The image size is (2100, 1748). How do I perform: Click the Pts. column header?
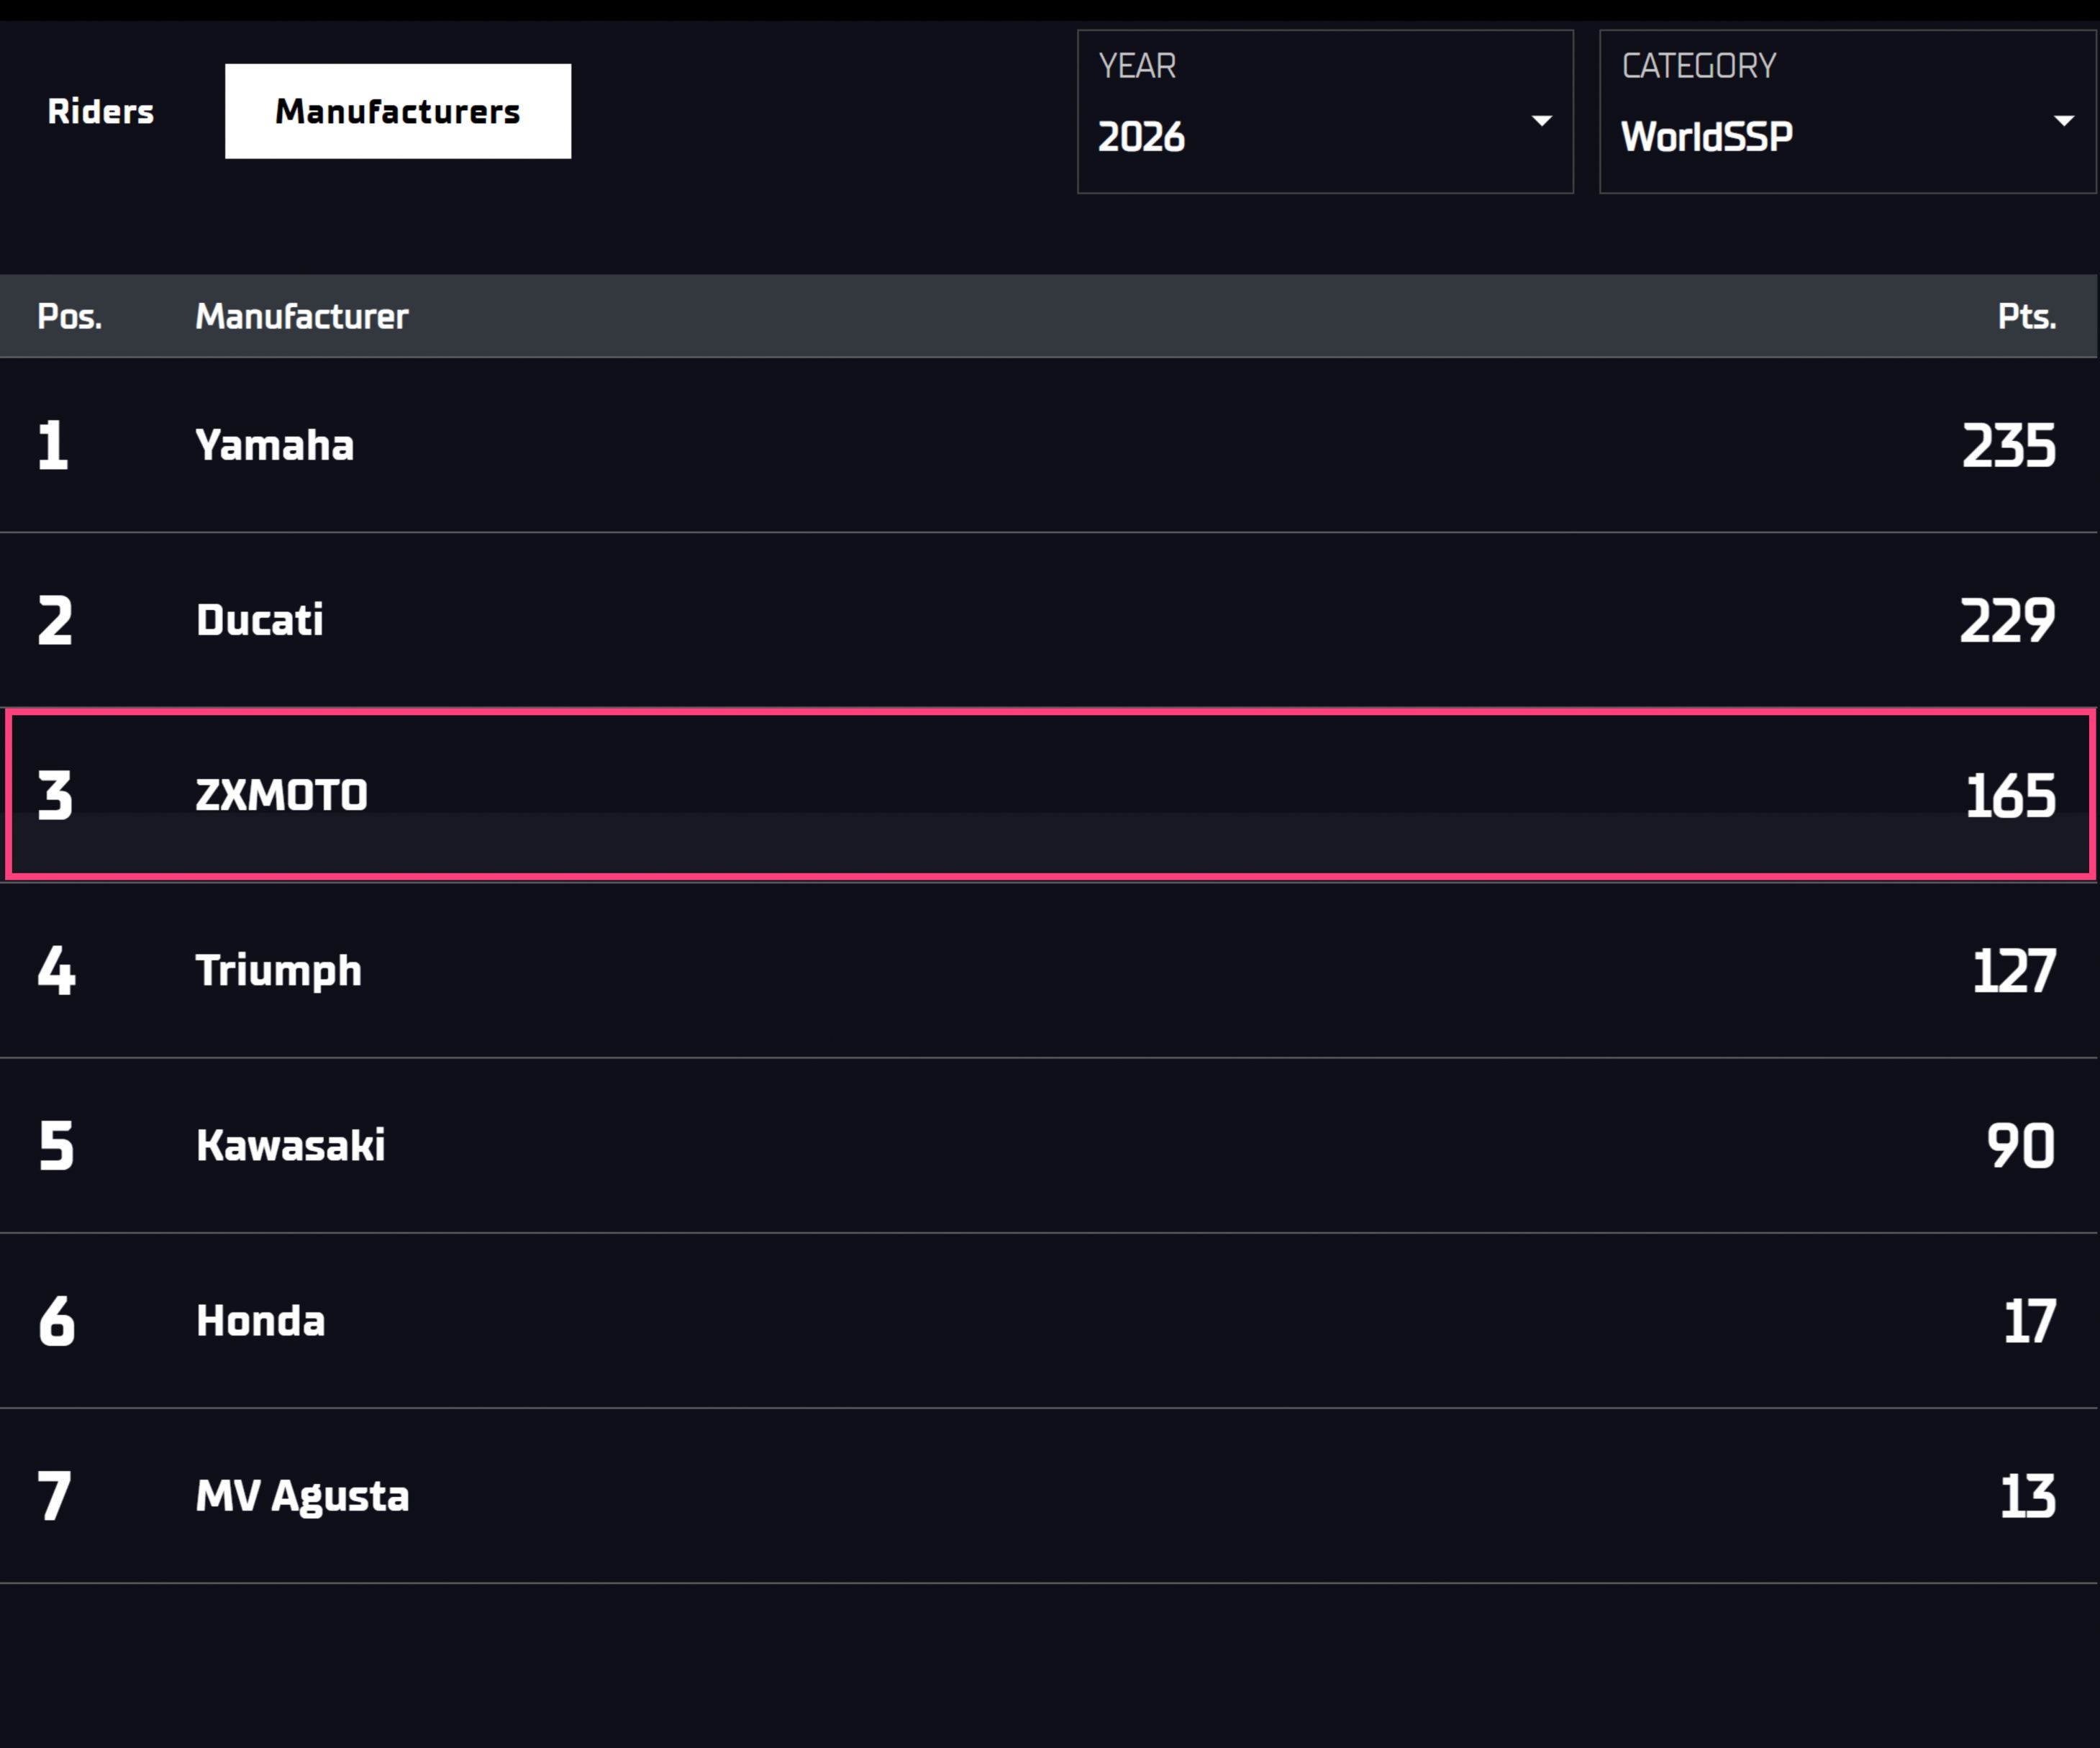[x=2027, y=316]
